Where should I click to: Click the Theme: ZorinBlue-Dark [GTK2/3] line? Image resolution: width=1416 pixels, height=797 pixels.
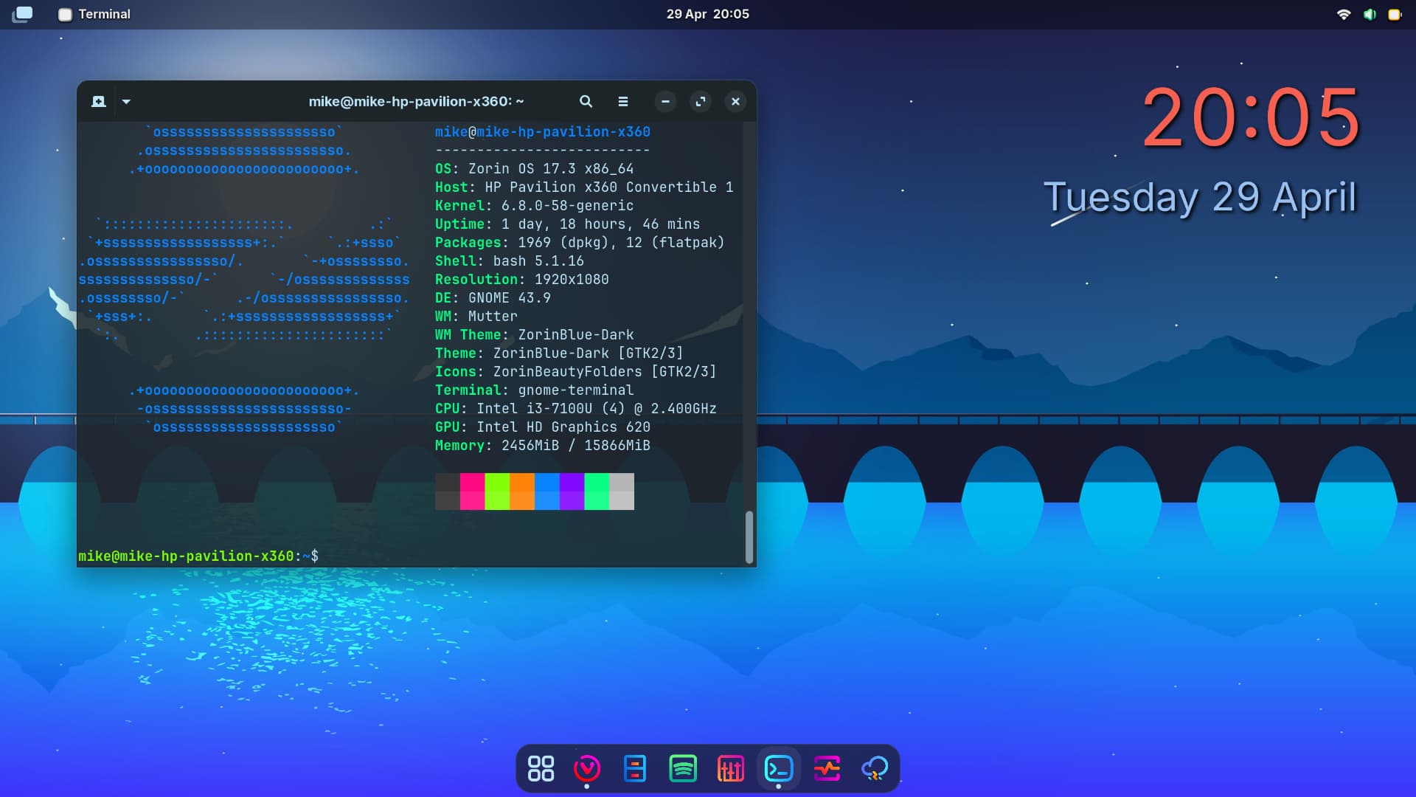[x=559, y=353]
